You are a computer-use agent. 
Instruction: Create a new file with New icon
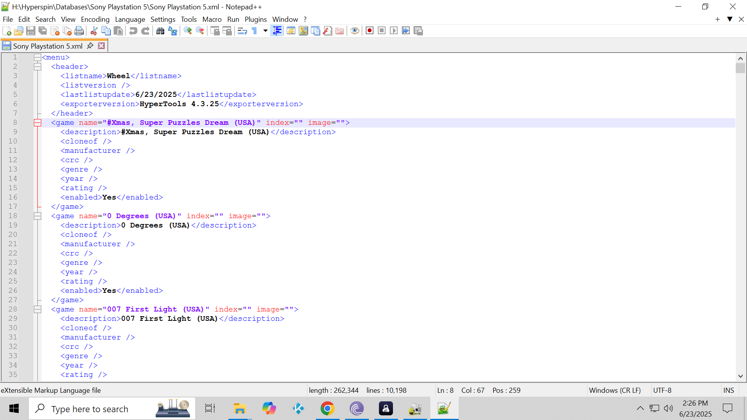(7, 31)
